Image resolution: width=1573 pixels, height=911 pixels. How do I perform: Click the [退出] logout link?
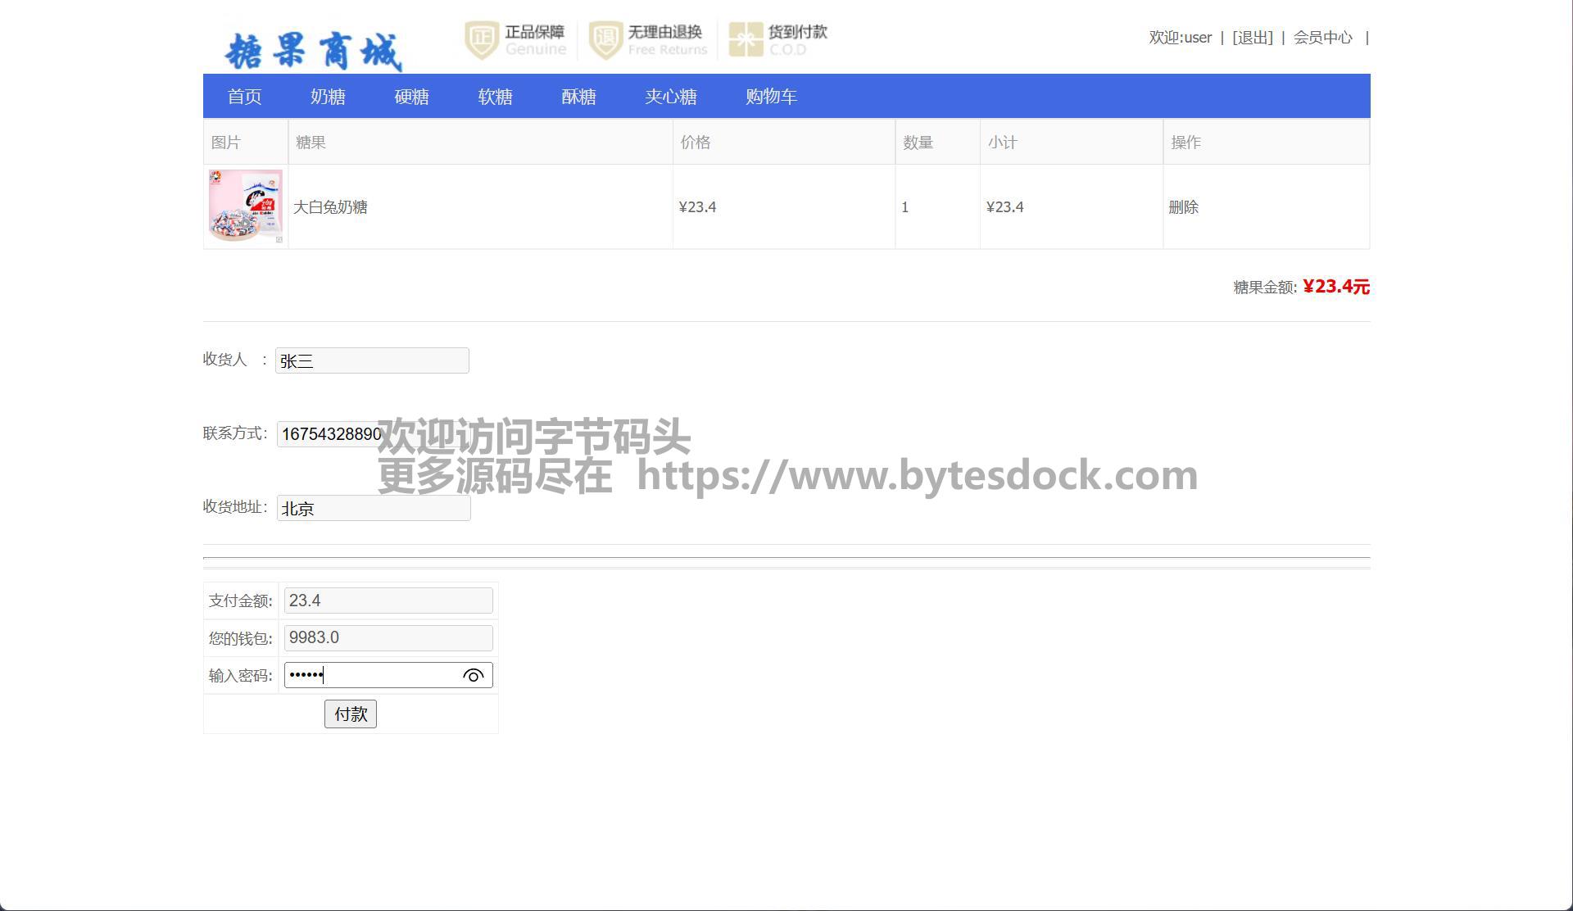point(1252,38)
